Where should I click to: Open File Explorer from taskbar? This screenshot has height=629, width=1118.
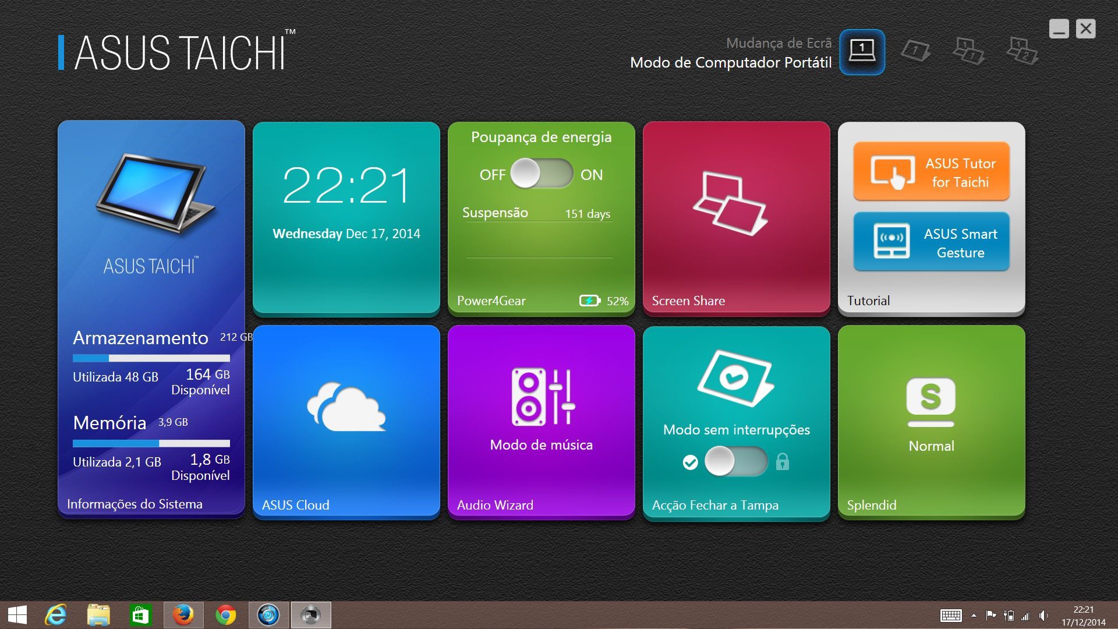coord(98,615)
